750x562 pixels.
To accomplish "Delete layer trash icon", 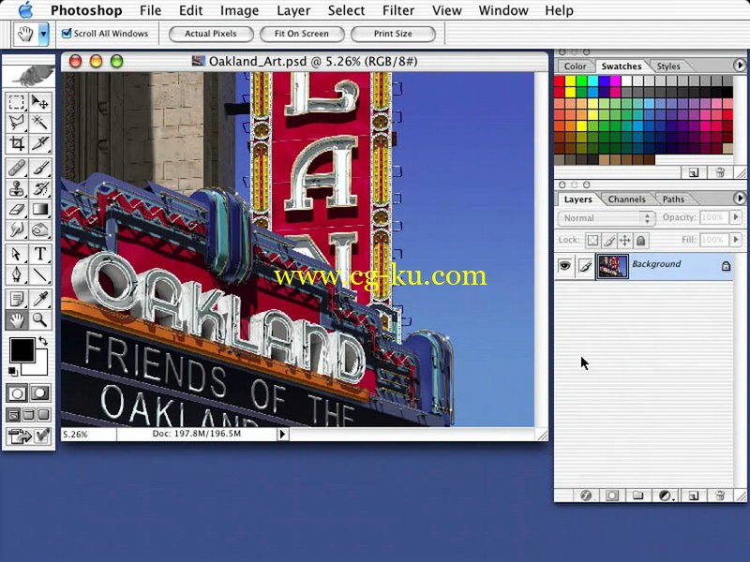I will tap(719, 495).
